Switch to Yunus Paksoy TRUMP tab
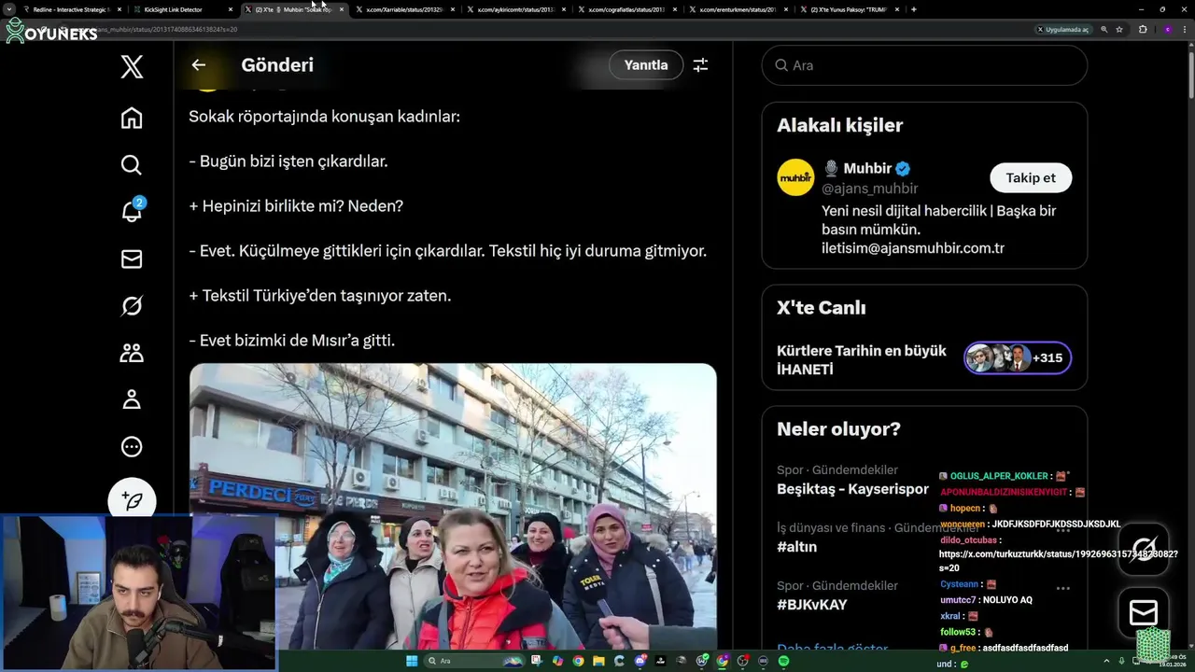This screenshot has height=672, width=1195. pyautogui.click(x=849, y=9)
